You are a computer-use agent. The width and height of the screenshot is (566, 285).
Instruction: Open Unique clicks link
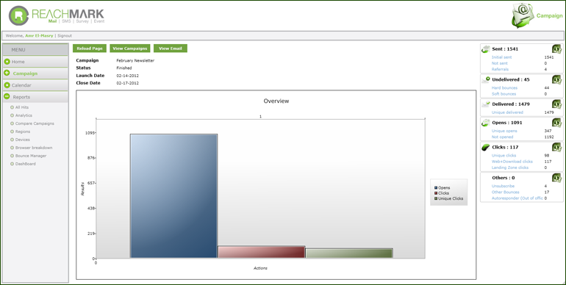coord(504,156)
